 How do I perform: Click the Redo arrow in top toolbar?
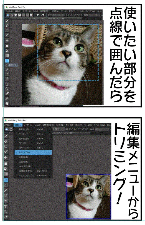[x=43, y=15]
